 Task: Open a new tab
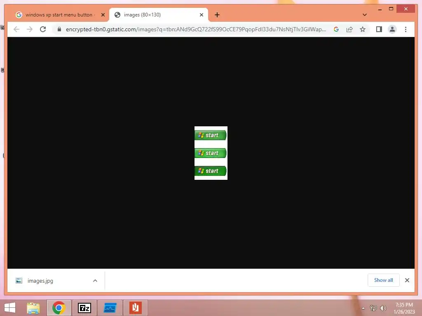[217, 15]
